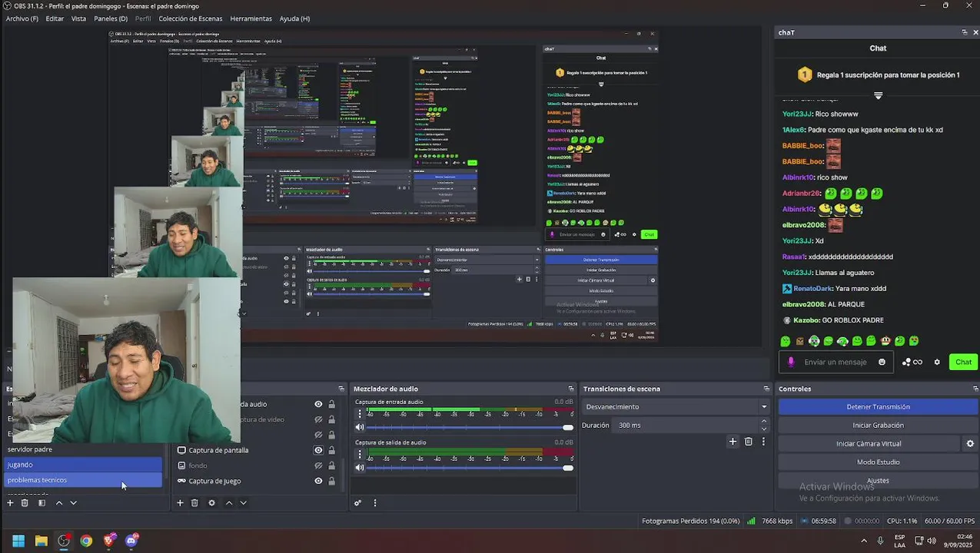Open source properties gear in sources toolbar
The width and height of the screenshot is (980, 553).
pyautogui.click(x=212, y=503)
